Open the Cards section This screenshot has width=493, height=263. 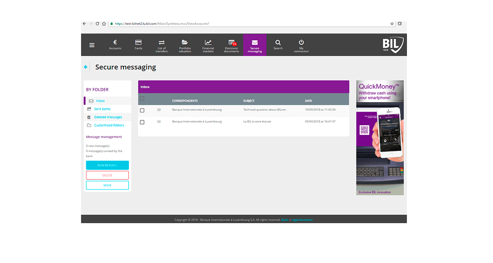click(138, 44)
